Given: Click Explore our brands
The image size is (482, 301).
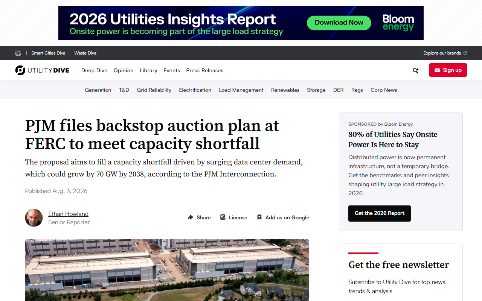Looking at the screenshot, I should (442, 53).
